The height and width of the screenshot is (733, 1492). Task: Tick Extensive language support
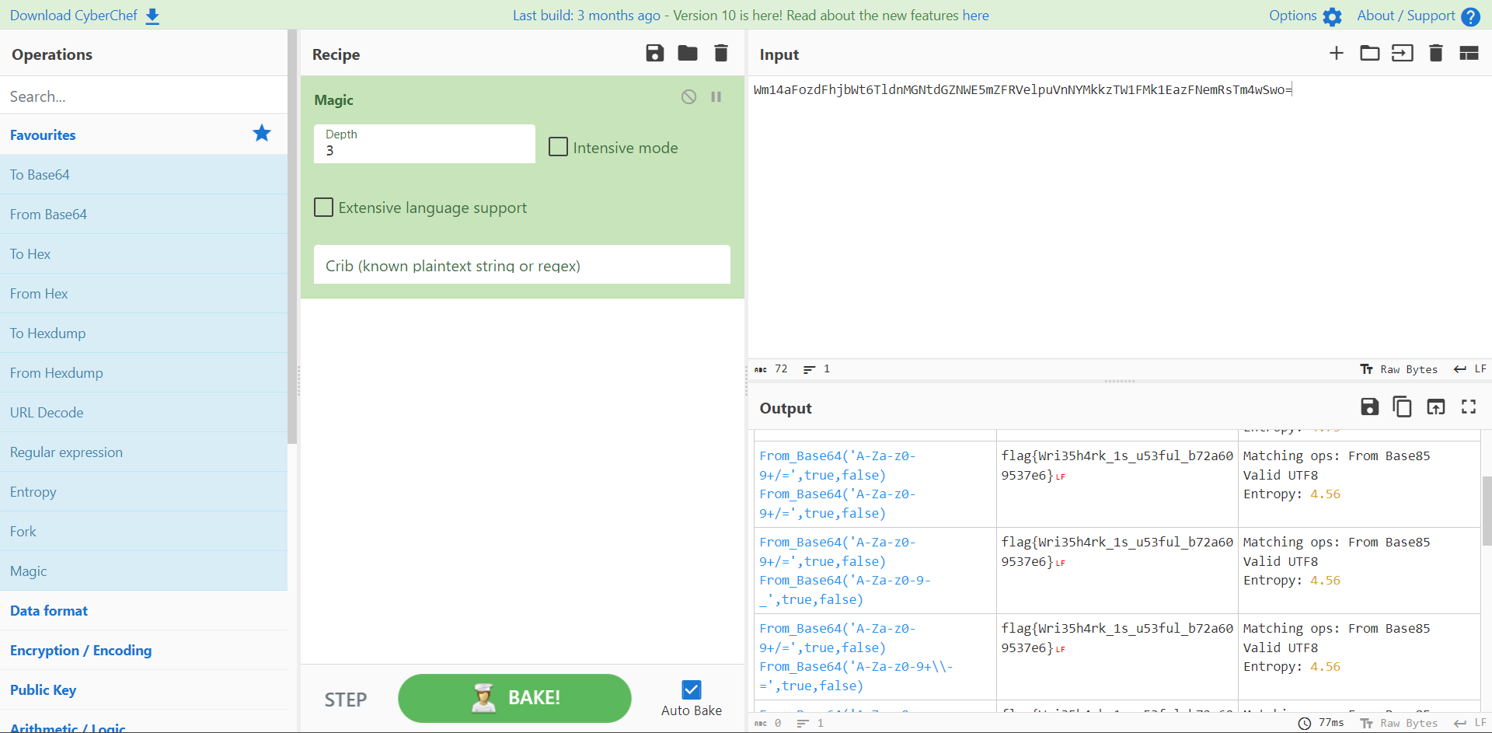pos(324,208)
